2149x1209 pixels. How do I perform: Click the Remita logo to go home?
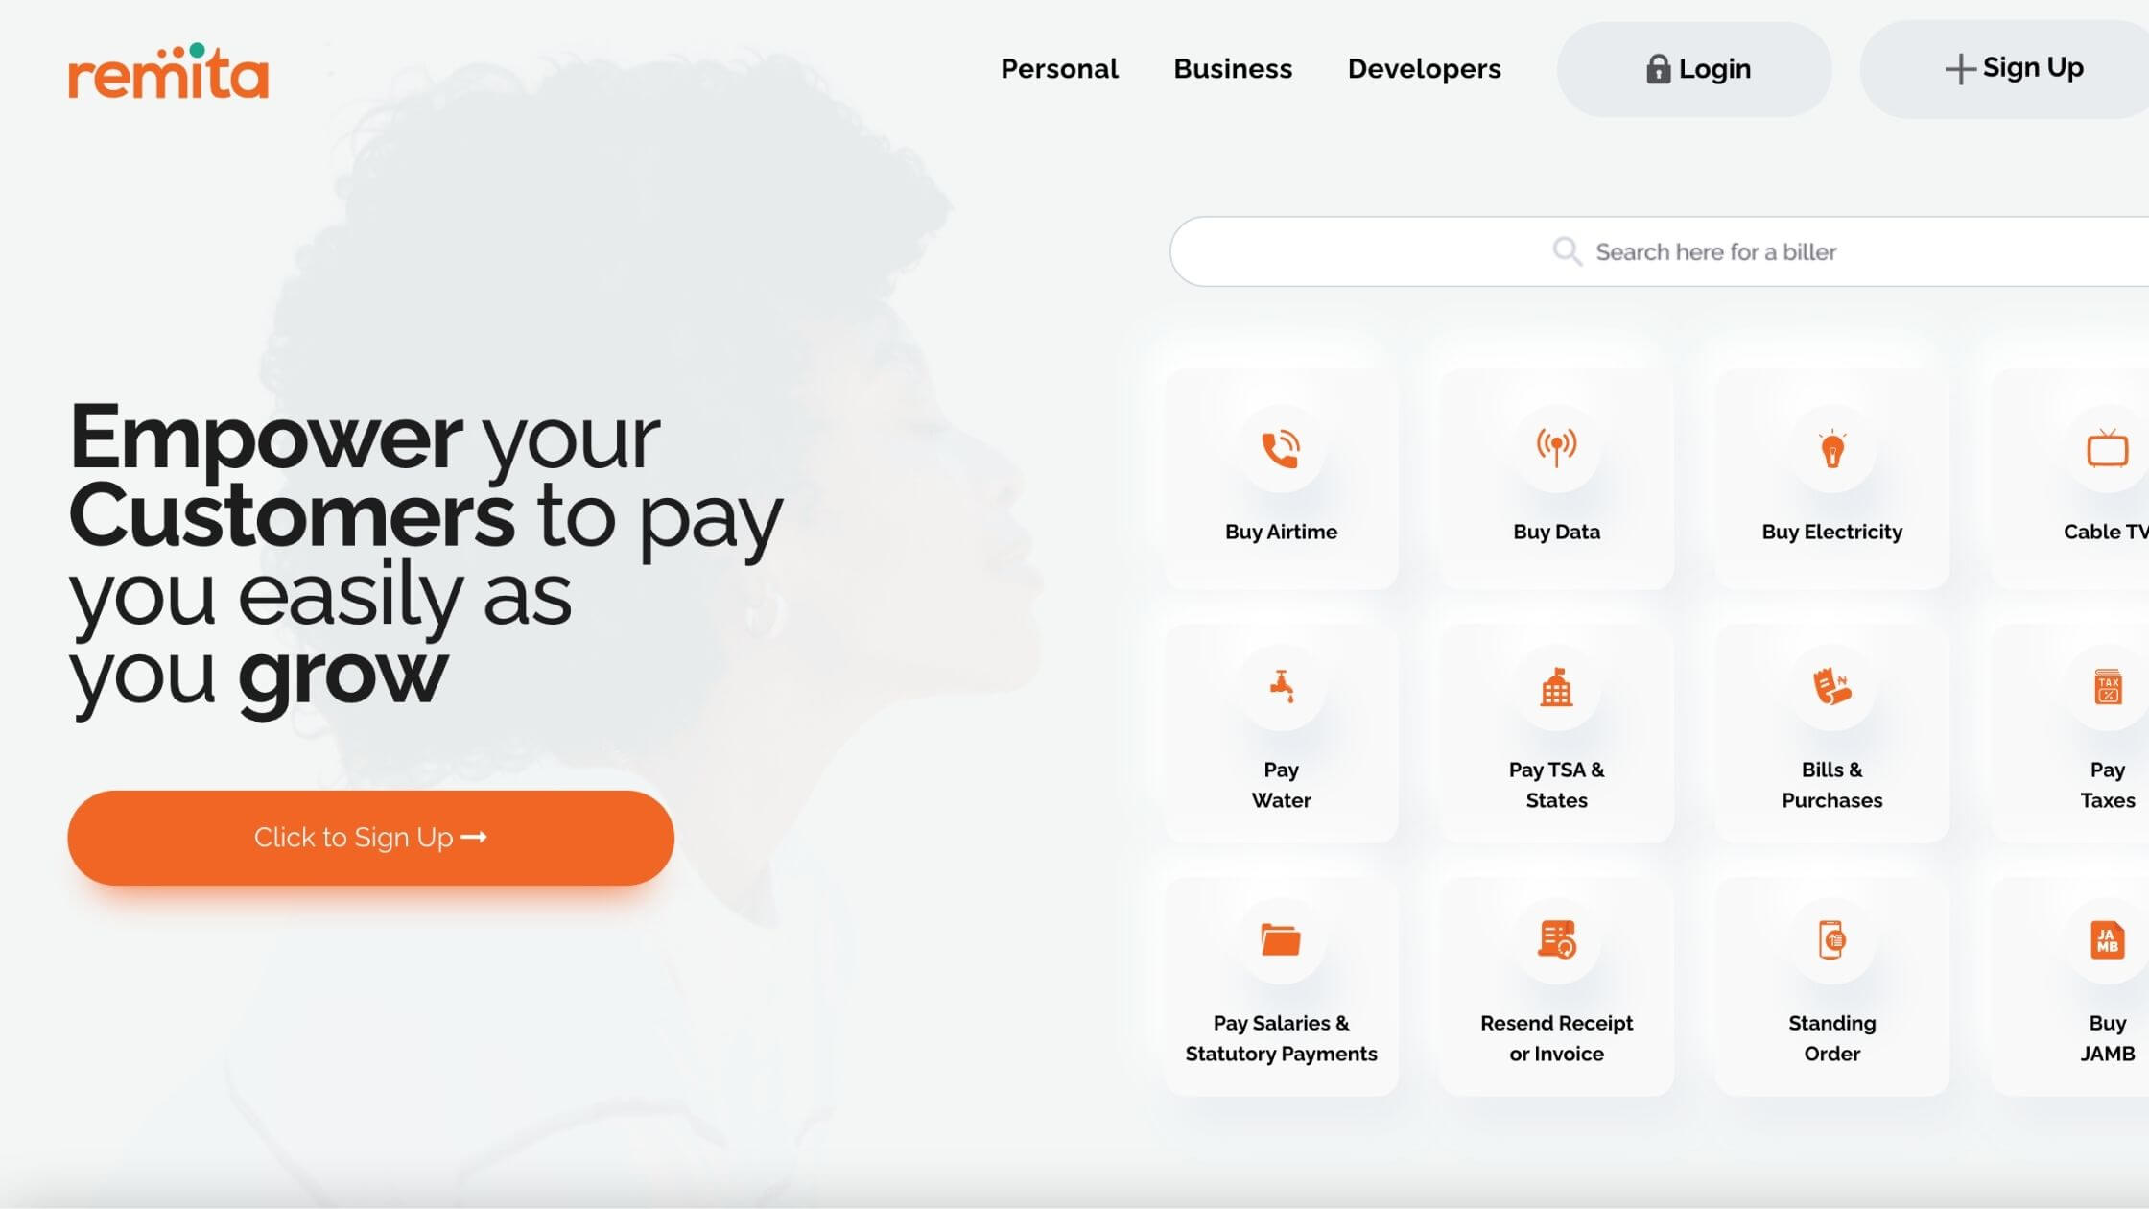pos(167,69)
